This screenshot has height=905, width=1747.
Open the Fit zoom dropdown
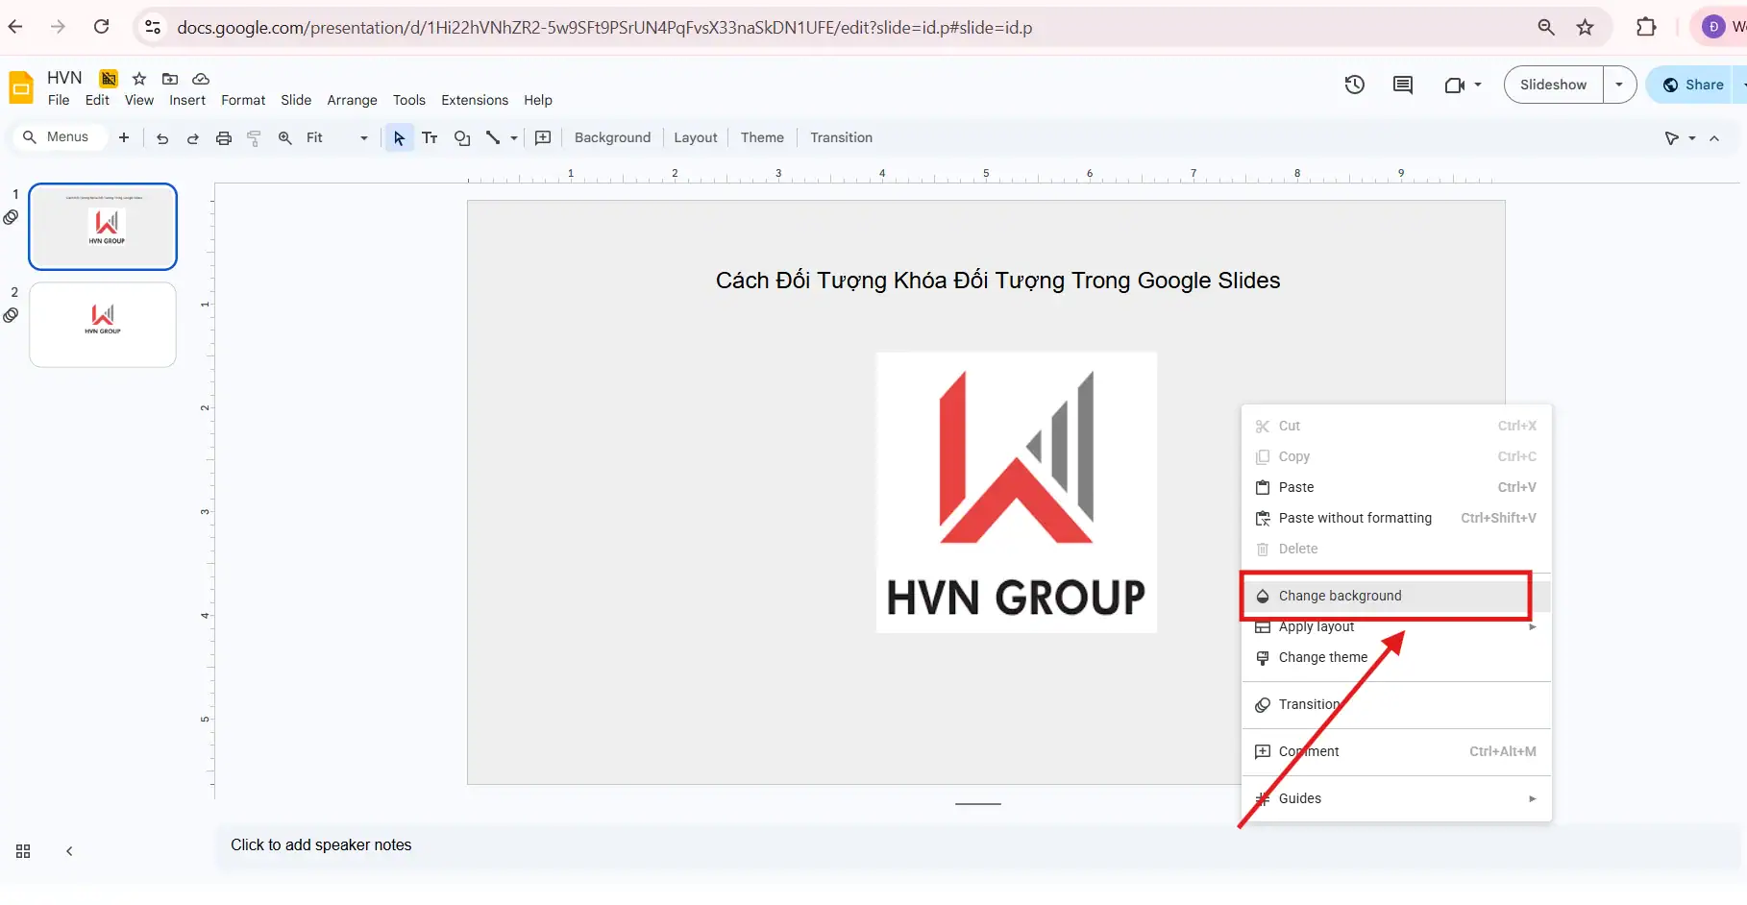(x=363, y=137)
